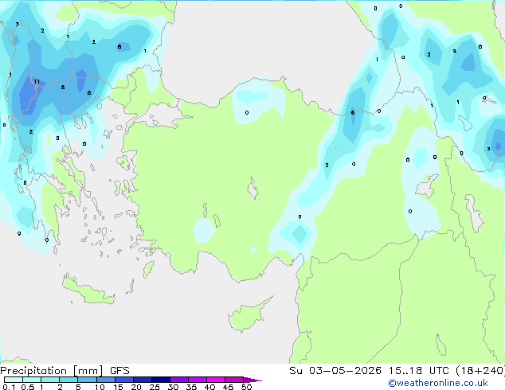This screenshot has height=390, width=505.
Task: Click the '10' legend scale label
Action: click(100, 387)
